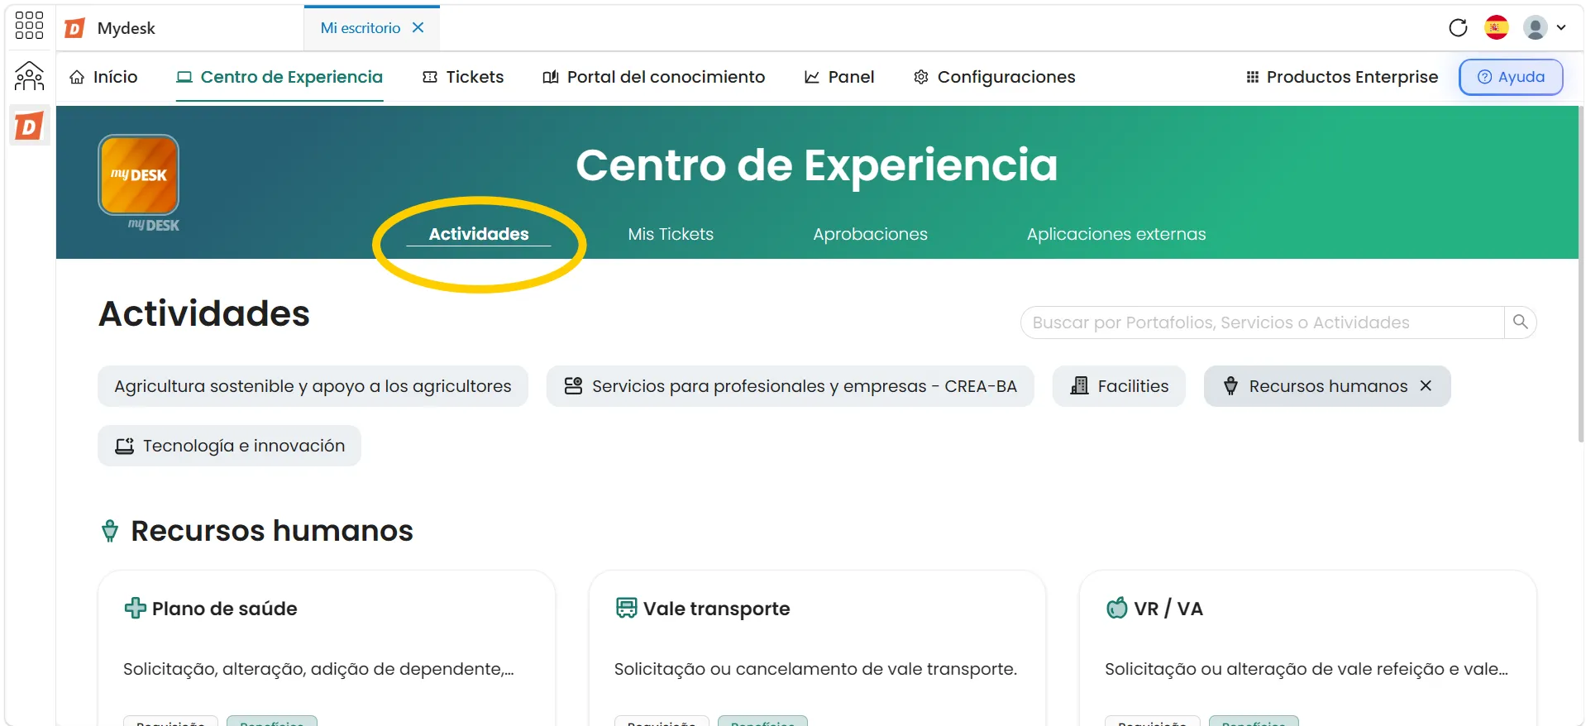This screenshot has height=726, width=1586.
Task: Open Configuraciones from the navigation
Action: click(995, 77)
